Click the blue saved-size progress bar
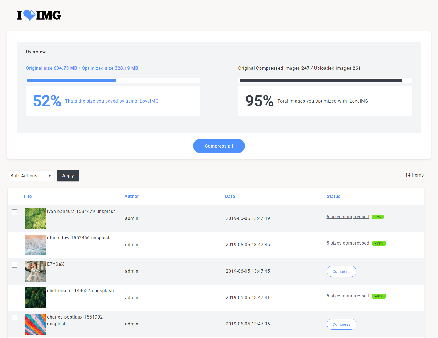The image size is (438, 338). pos(72,80)
